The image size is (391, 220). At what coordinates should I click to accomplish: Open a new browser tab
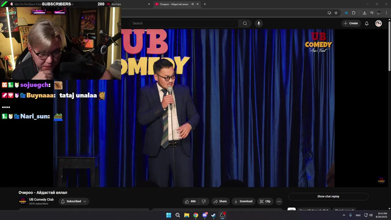click(x=205, y=4)
